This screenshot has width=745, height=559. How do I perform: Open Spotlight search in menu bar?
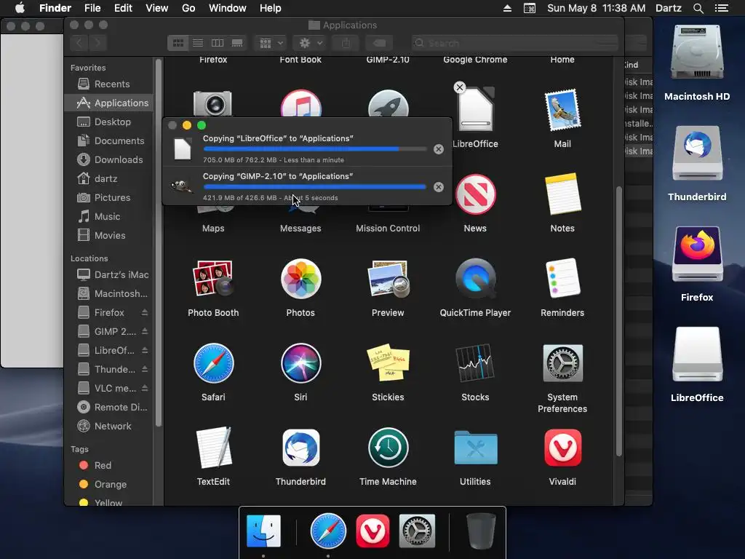click(698, 8)
